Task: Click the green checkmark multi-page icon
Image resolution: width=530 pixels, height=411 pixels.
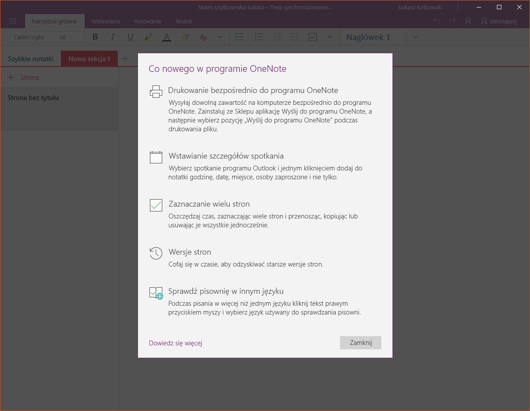Action: (x=156, y=205)
